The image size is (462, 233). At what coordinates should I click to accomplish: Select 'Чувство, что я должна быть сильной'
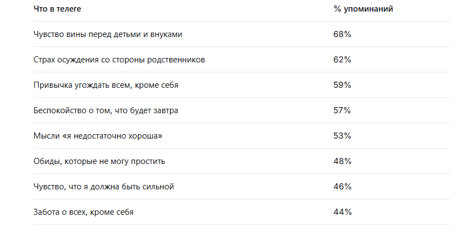click(103, 187)
